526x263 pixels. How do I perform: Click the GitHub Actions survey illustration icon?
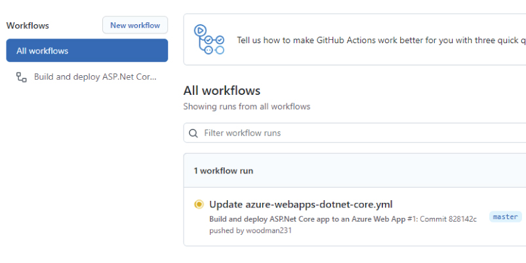click(209, 40)
